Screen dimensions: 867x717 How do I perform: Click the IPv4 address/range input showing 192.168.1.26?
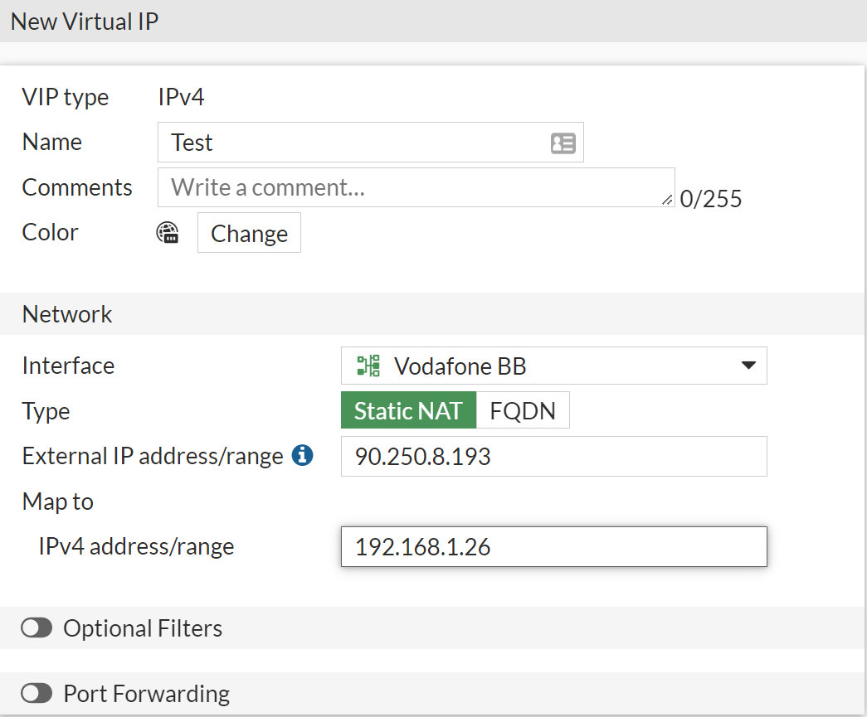point(553,546)
